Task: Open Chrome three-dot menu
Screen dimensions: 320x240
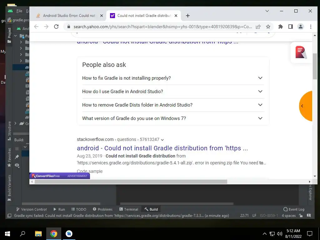Action: click(311, 27)
